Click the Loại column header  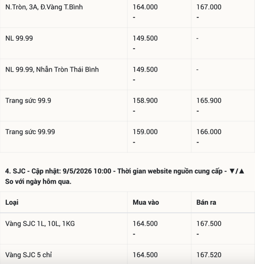click(12, 202)
